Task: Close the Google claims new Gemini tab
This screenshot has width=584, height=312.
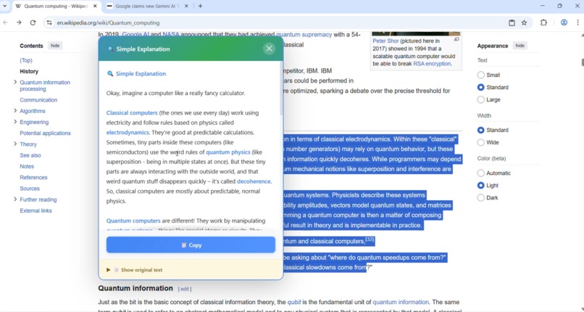Action: [186, 6]
